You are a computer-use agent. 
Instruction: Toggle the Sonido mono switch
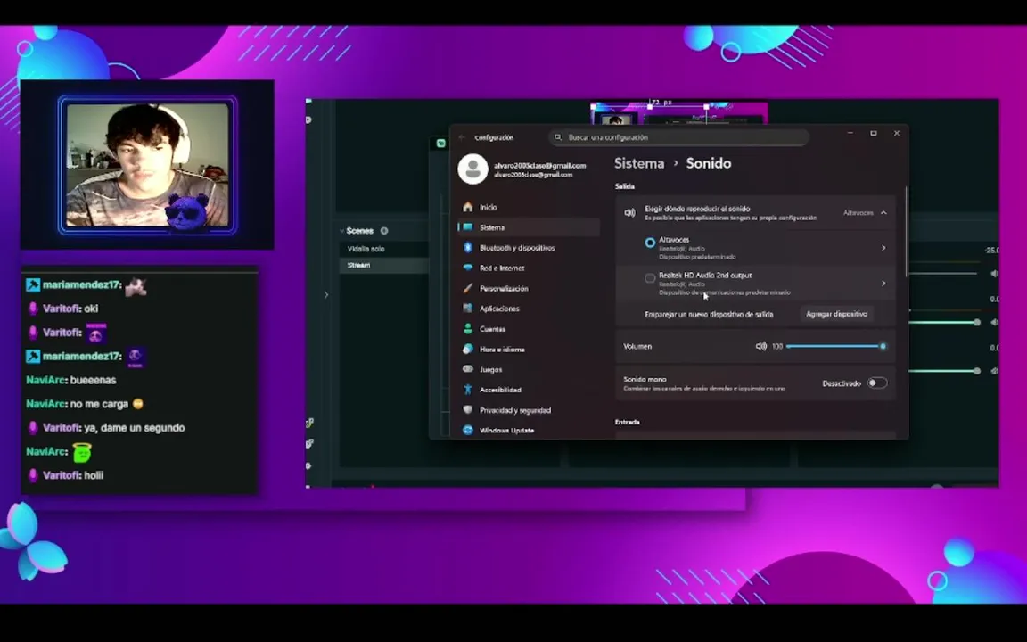pyautogui.click(x=877, y=383)
